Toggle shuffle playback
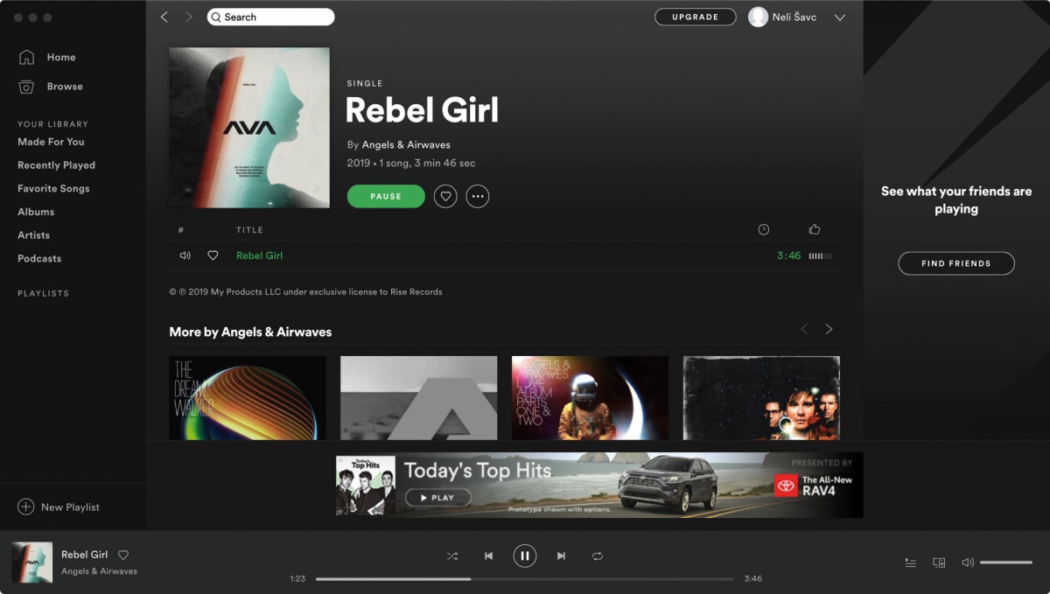 pyautogui.click(x=452, y=556)
